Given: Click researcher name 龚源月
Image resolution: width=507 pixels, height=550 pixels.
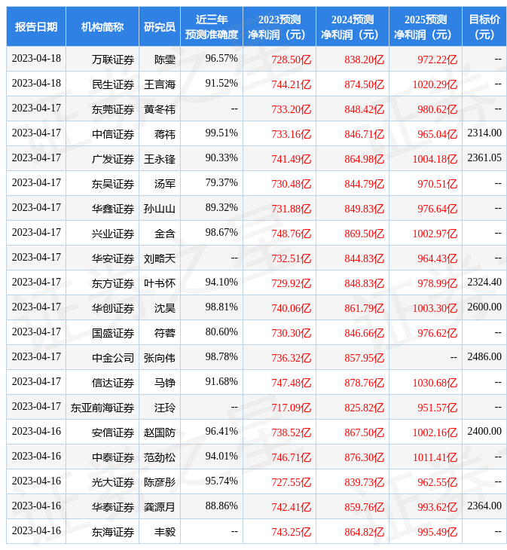Looking at the screenshot, I should coord(160,507).
